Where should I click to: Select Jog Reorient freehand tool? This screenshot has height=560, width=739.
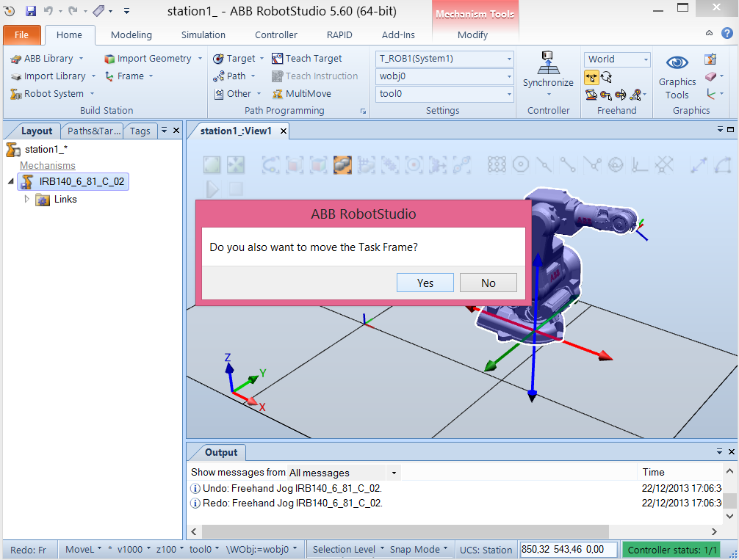(x=621, y=95)
